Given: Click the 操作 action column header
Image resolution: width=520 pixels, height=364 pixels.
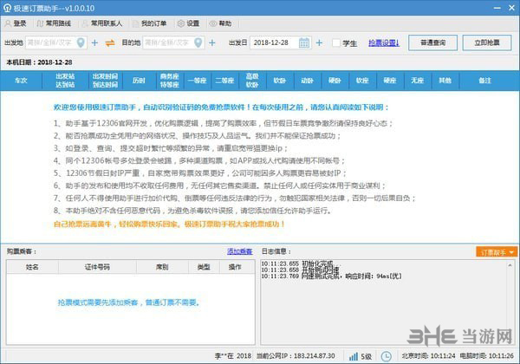Looking at the screenshot, I should click(x=235, y=267).
